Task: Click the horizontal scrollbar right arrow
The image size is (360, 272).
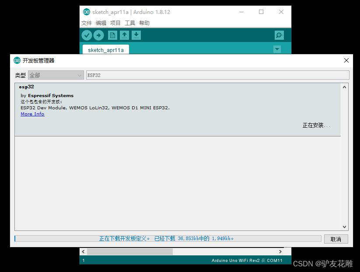Action: tap(280, 251)
